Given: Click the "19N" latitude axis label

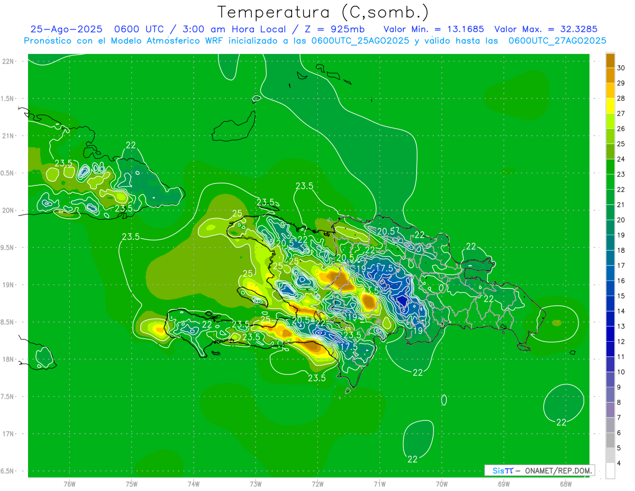Looking at the screenshot, I should pos(8,284).
